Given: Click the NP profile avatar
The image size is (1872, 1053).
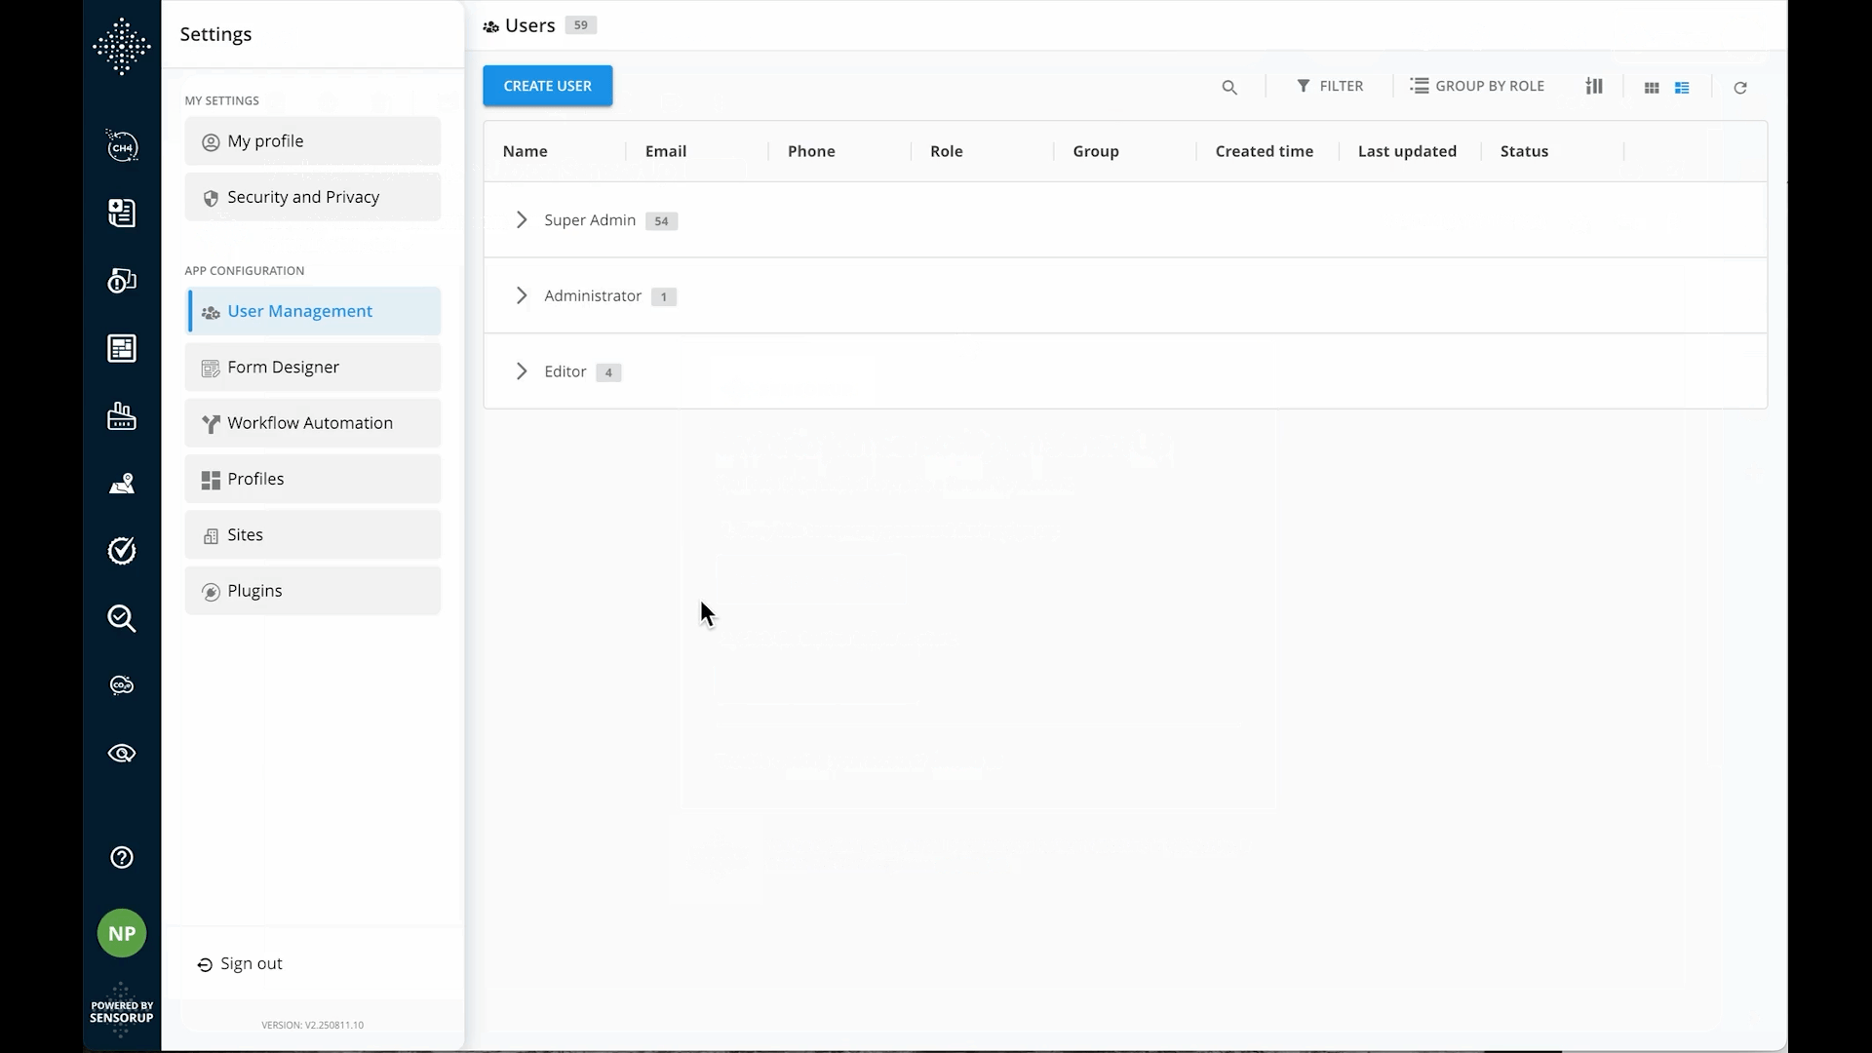Looking at the screenshot, I should (122, 932).
